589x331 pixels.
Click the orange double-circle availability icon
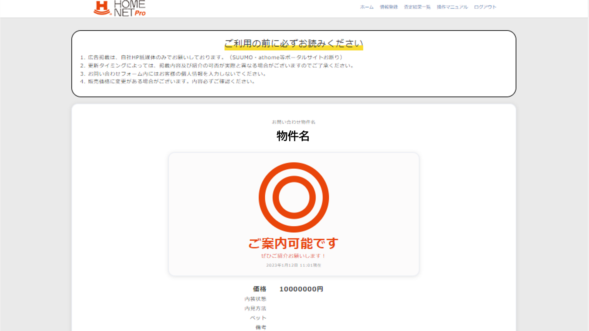294,197
